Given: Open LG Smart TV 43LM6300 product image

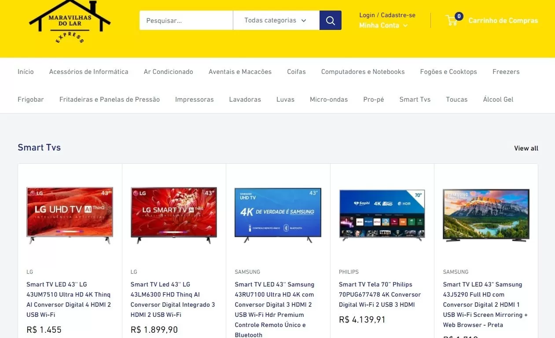Looking at the screenshot, I should pyautogui.click(x=174, y=215).
